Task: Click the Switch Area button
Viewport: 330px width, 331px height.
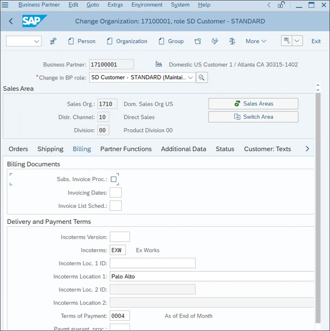Action: coord(253,117)
